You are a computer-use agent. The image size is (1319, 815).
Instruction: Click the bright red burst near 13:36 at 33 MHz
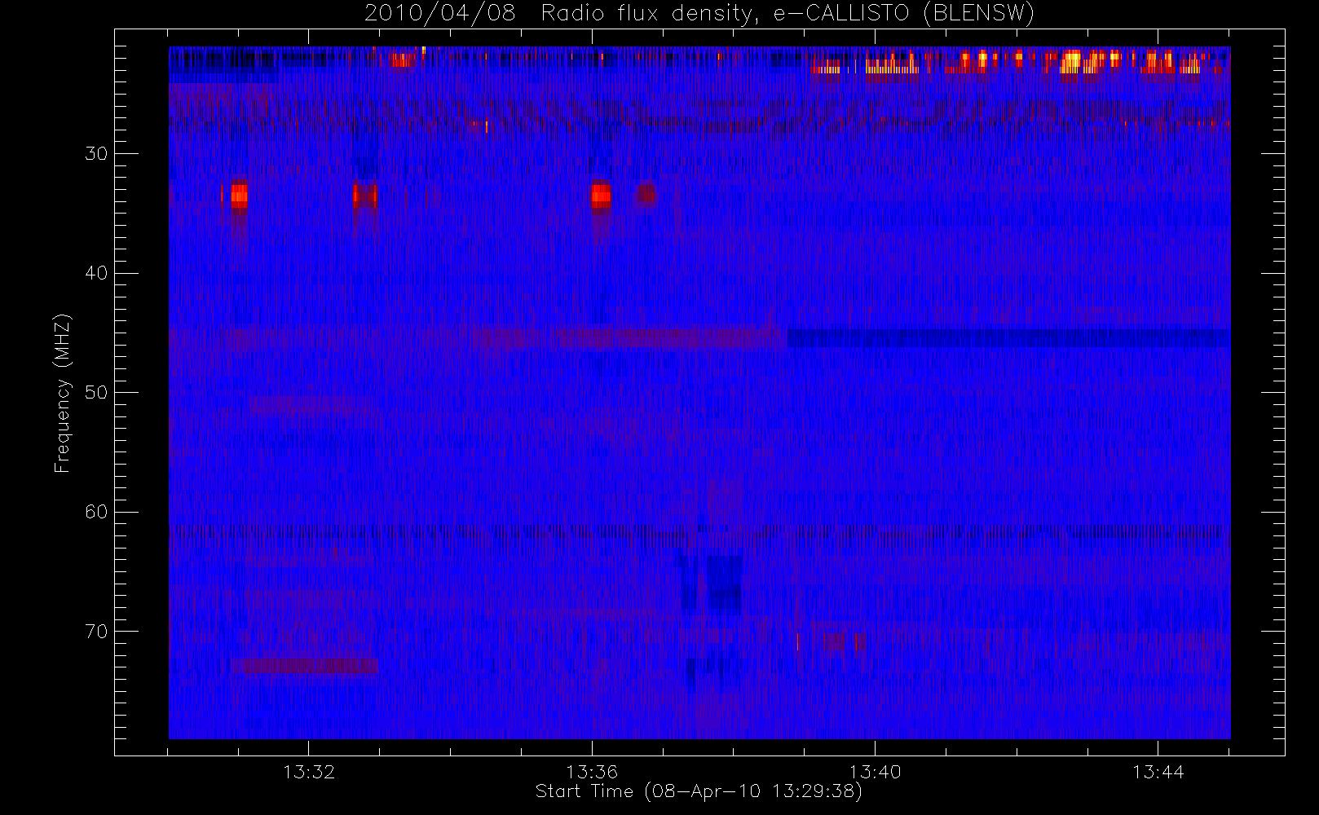tap(601, 195)
